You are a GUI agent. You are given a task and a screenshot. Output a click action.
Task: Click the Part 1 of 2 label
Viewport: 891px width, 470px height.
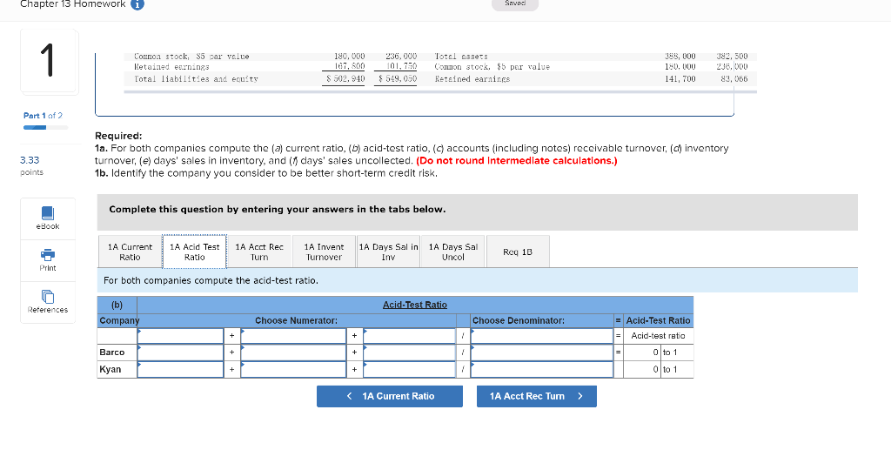coord(43,116)
